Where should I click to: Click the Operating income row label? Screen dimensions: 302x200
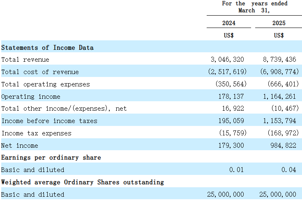[30, 97]
